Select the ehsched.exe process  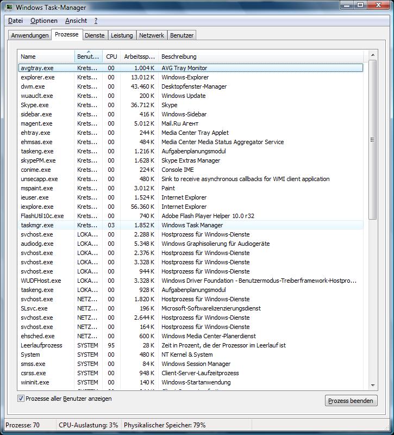tap(191, 336)
